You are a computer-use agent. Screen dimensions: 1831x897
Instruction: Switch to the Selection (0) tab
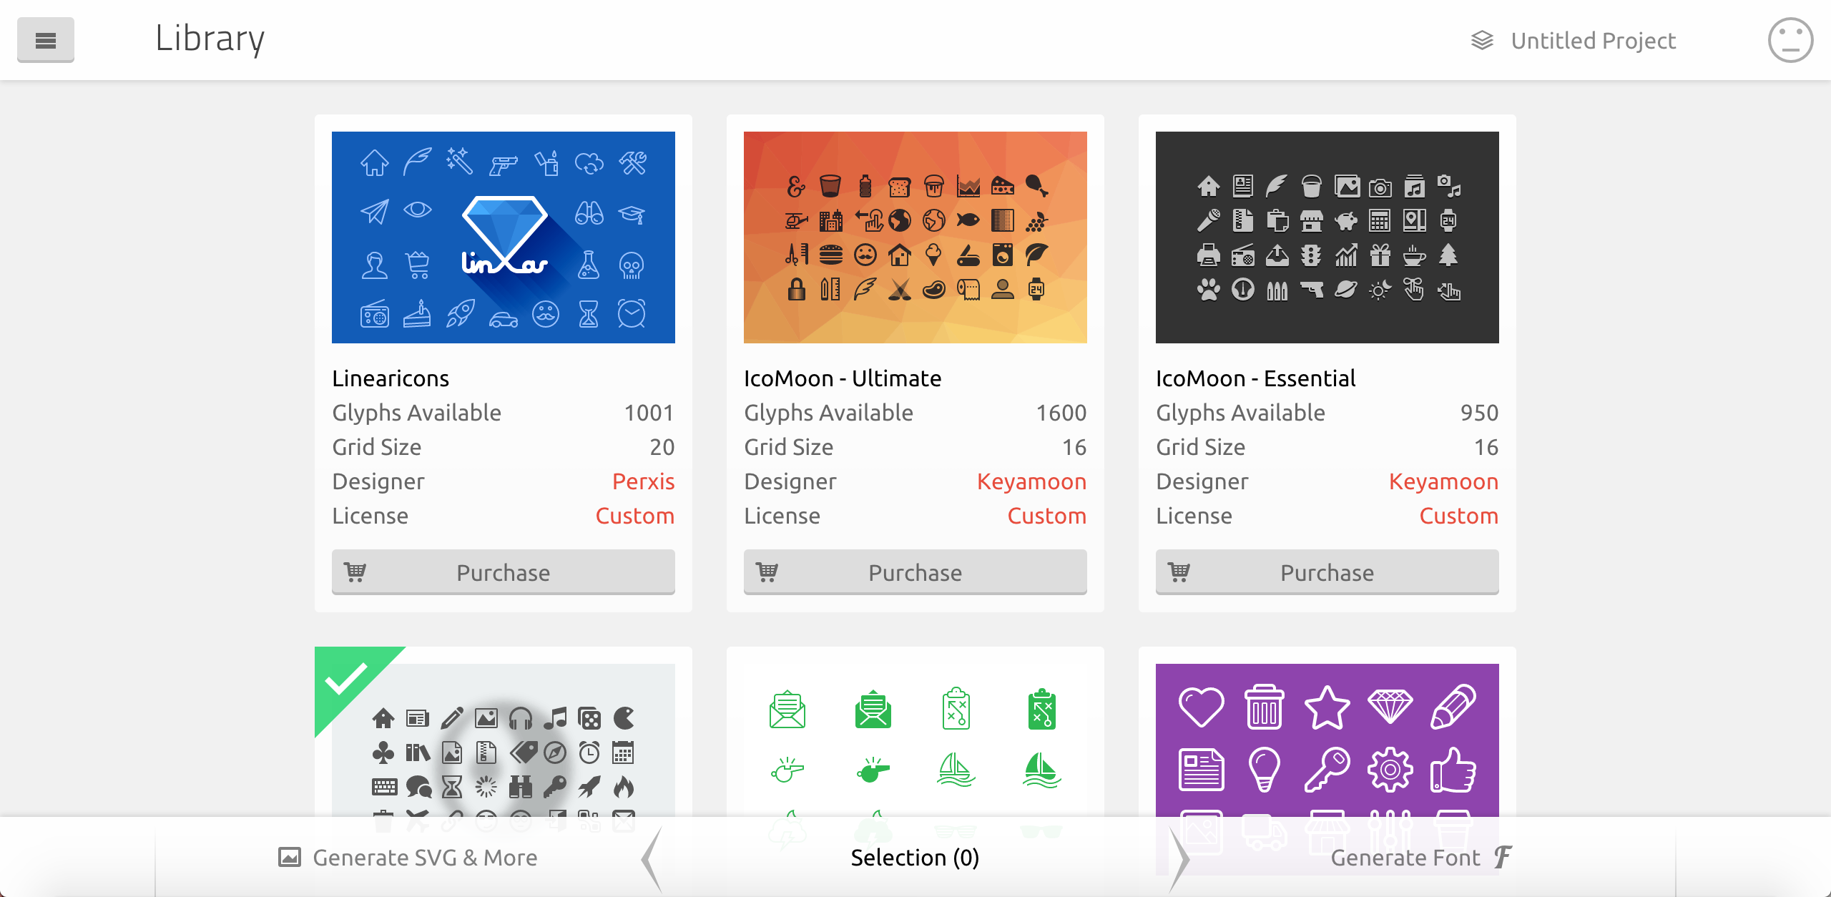[x=915, y=857]
